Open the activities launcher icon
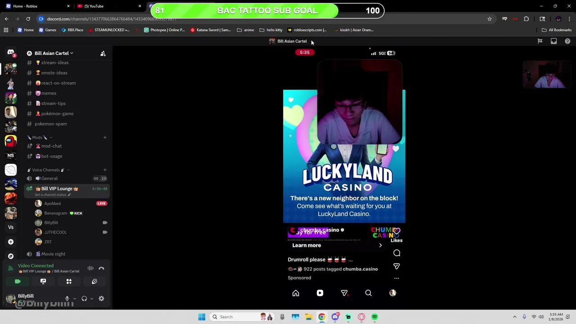Viewport: 576px width, 324px height. coord(69,281)
